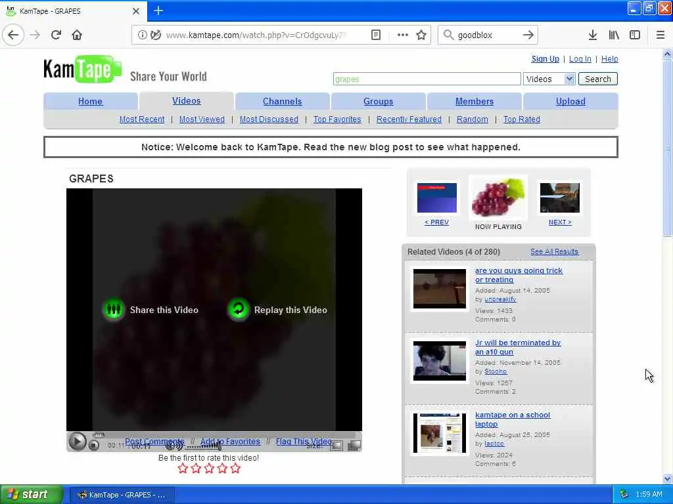
Task: Close the KamTape - GRAPES tab
Action: (x=136, y=11)
